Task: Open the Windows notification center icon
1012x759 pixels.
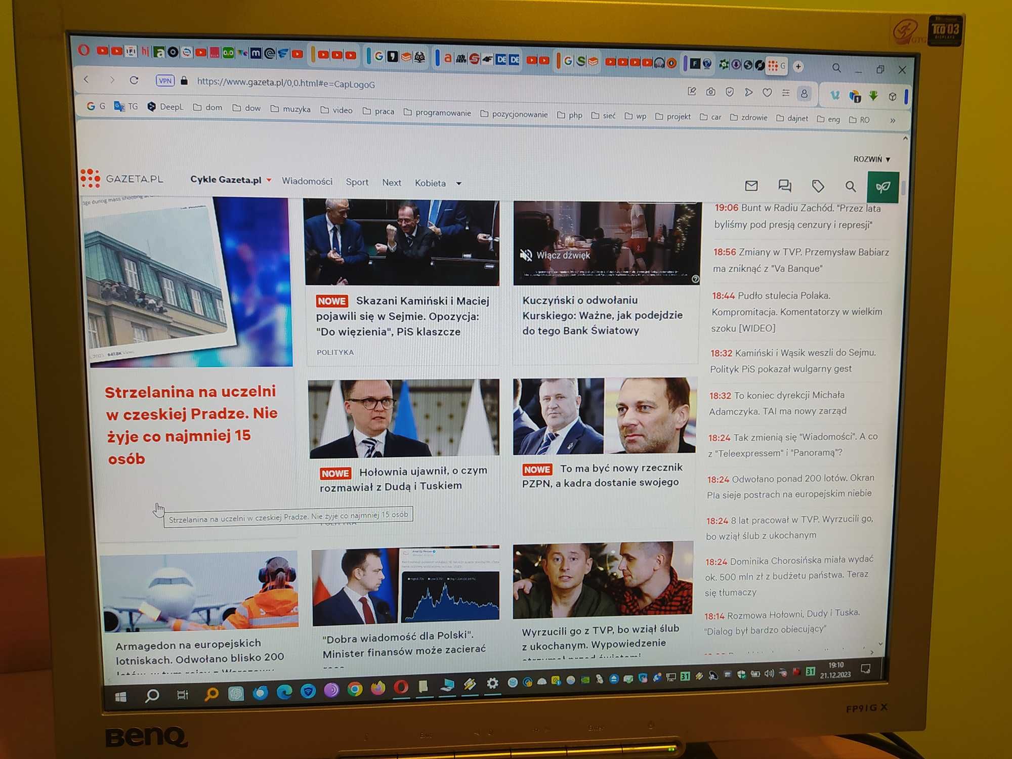Action: pyautogui.click(x=866, y=669)
